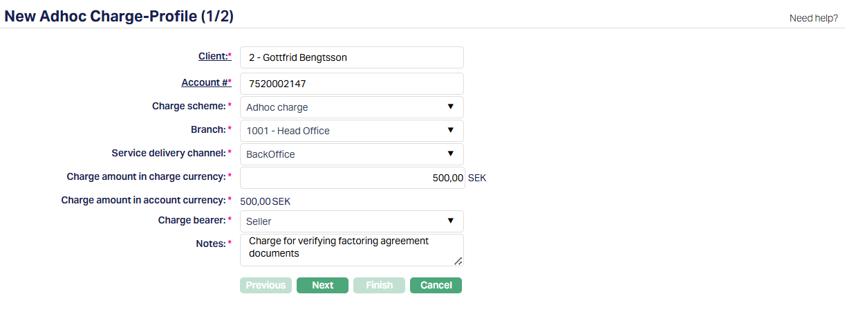Click the Finish button
The height and width of the screenshot is (312, 845).
379,285
